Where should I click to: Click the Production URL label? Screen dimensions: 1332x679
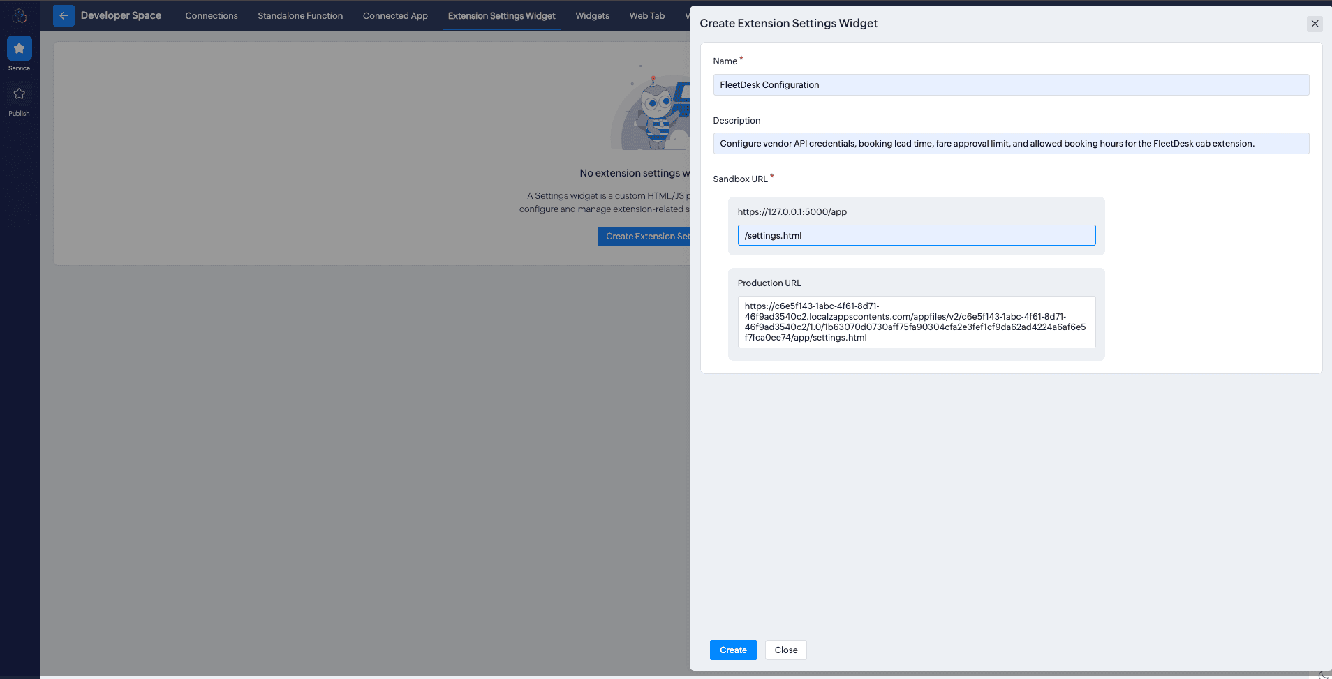[769, 283]
